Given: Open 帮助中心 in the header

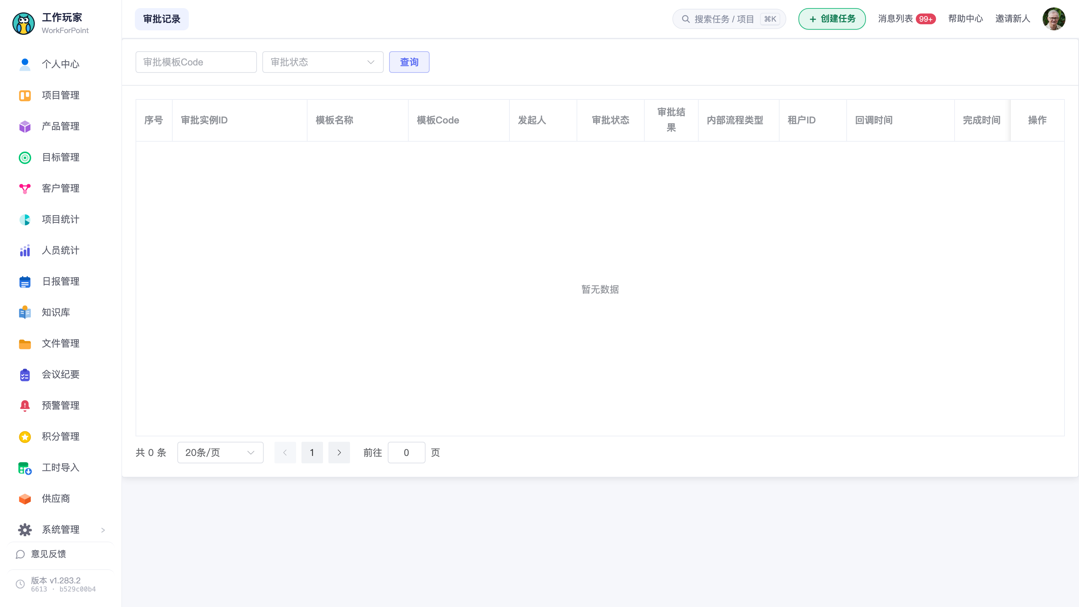Looking at the screenshot, I should click(965, 19).
